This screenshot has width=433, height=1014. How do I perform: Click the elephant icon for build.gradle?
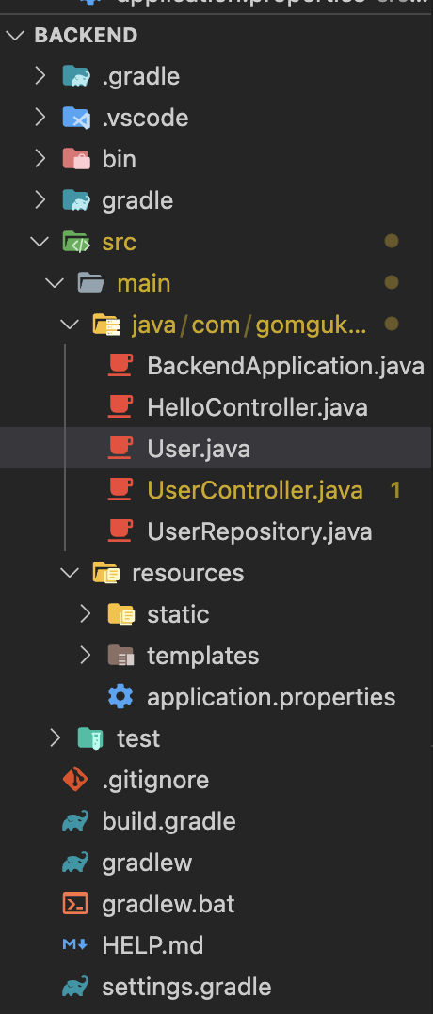click(x=75, y=822)
